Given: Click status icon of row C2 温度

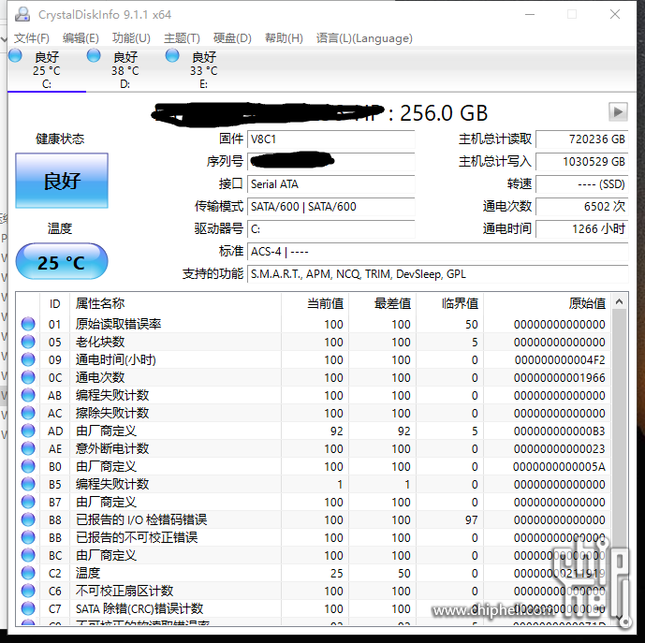Looking at the screenshot, I should (x=28, y=573).
